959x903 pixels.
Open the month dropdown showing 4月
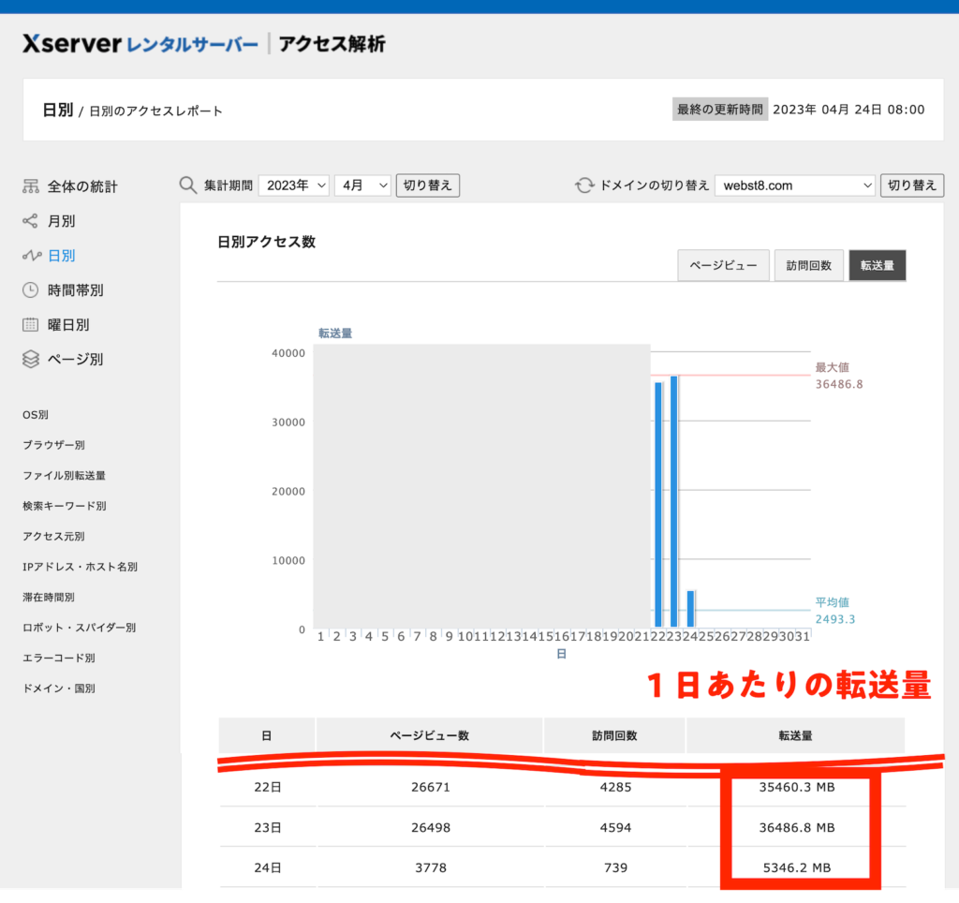click(362, 185)
